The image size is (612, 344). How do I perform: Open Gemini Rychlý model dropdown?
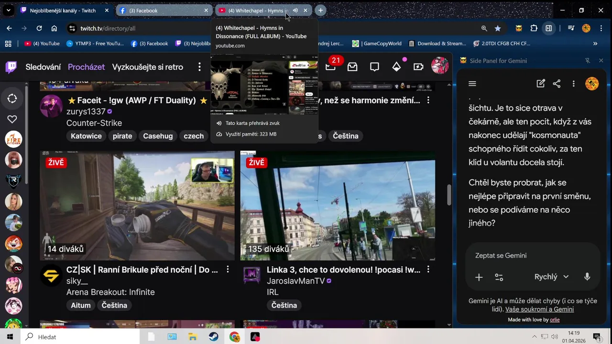(x=551, y=277)
